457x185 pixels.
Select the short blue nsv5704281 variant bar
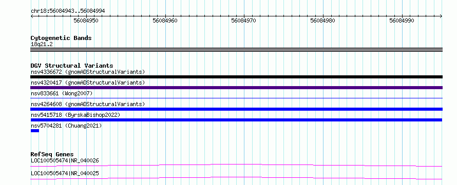[35, 131]
